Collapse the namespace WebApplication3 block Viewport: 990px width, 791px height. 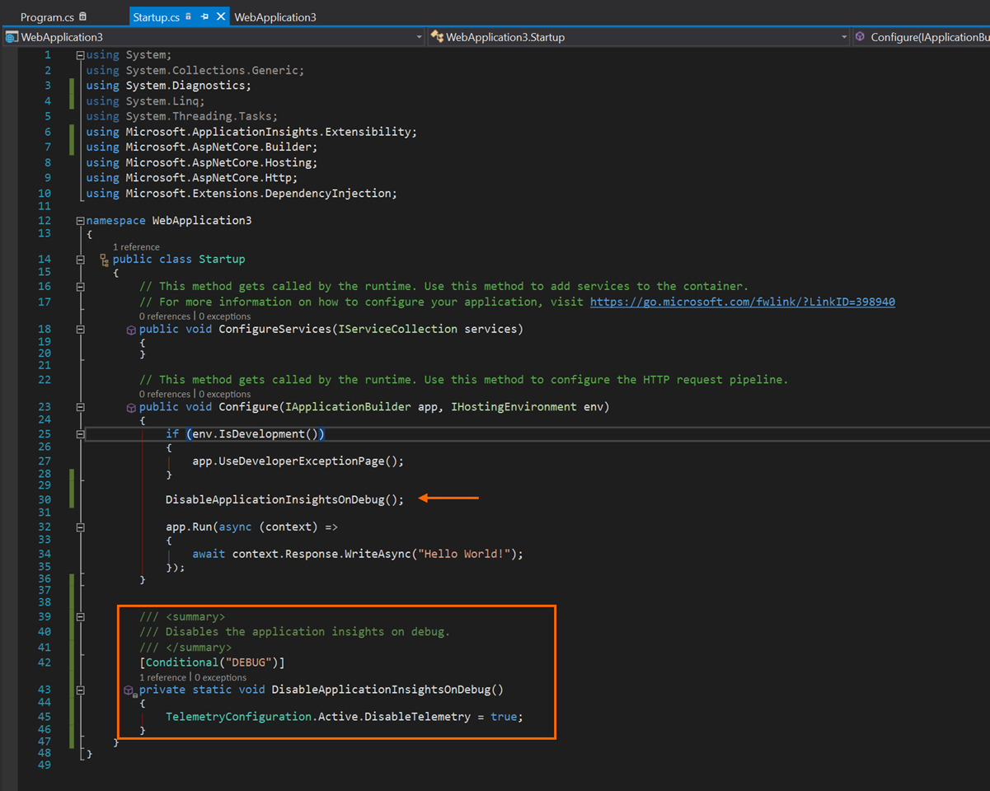click(x=80, y=221)
